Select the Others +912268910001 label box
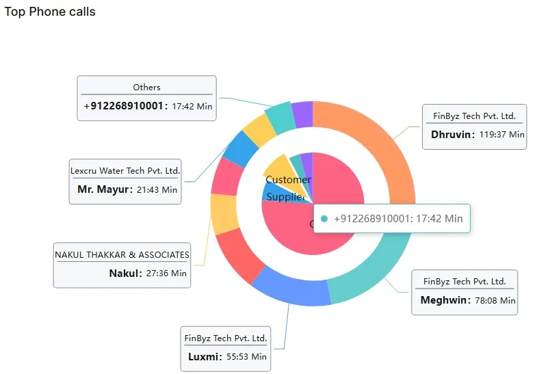The width and height of the screenshot is (550, 374). [146, 98]
